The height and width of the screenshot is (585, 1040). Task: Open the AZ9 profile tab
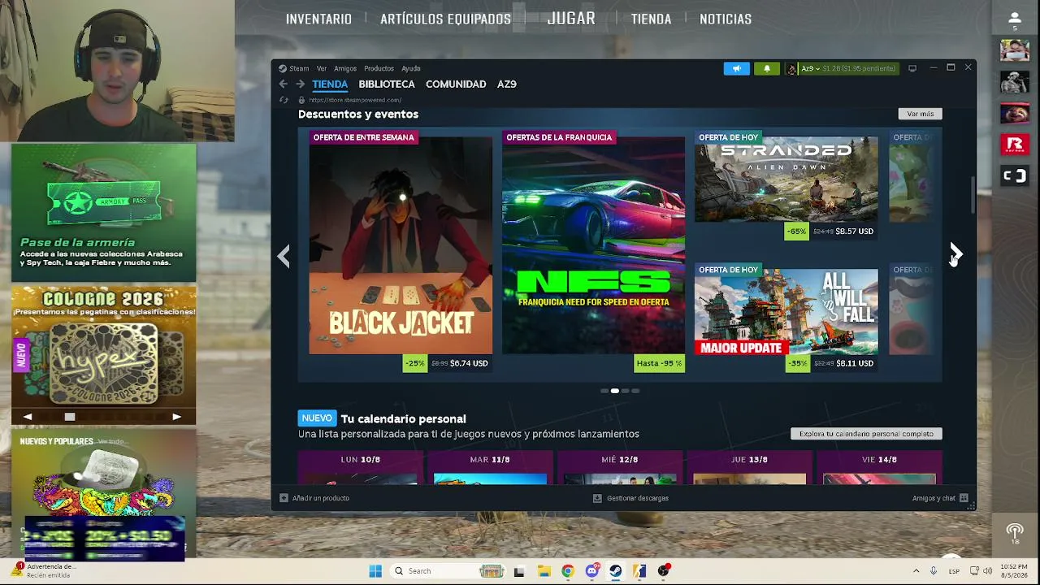coord(507,84)
